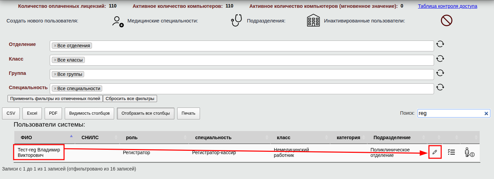Remove the 'Все отделения' filter tag
The image size is (494, 179).
coord(55,46)
